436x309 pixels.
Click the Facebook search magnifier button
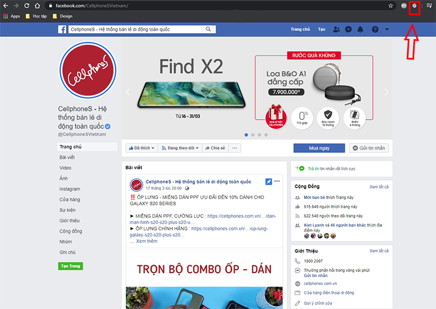click(x=208, y=29)
